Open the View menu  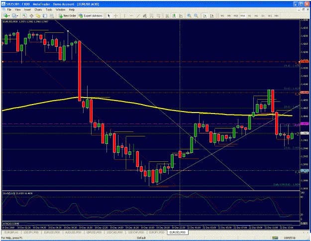17,9
